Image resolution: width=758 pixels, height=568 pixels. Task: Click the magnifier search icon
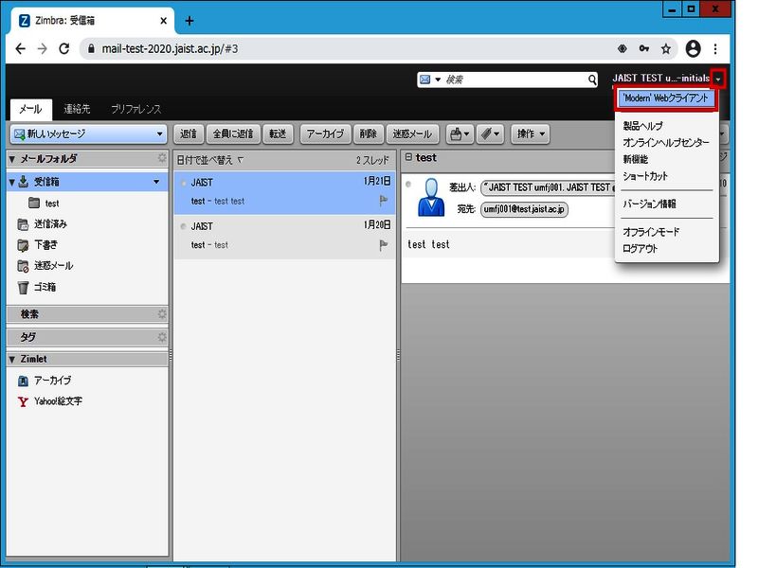[593, 80]
